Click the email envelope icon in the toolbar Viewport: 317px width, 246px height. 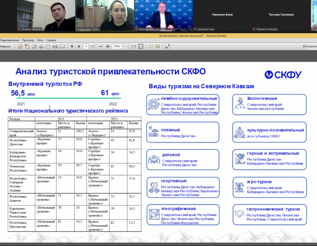tap(62, 46)
